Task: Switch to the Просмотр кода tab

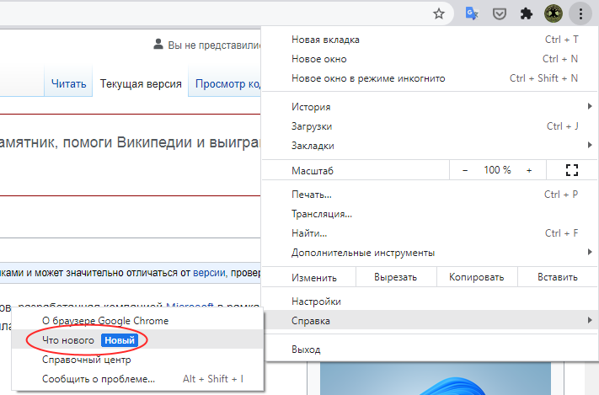Action: tap(226, 83)
